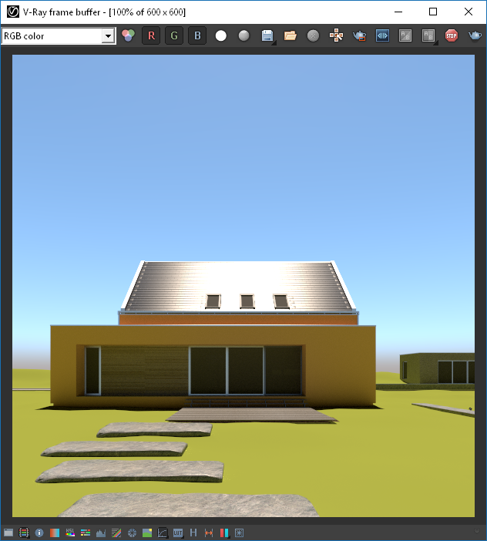Click the V-Ray logo window icon
487x541 pixels.
13,12
